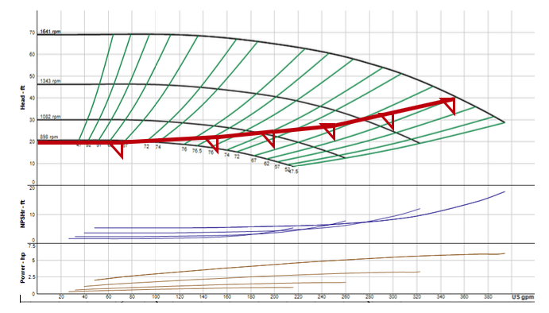Viewport: 549px width, 313px height.
Task: Click the 1082 rpm curve label
Action: tap(50, 117)
